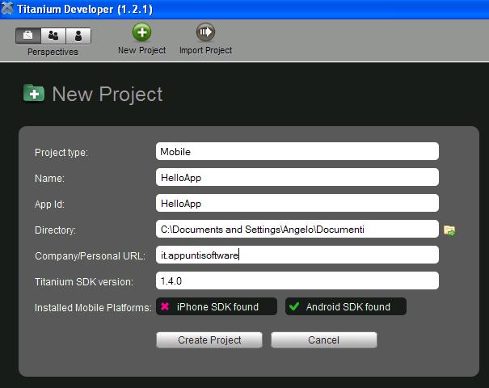Click the 'Android SDK found' text
Screen dimensions: 489x388
click(x=348, y=307)
